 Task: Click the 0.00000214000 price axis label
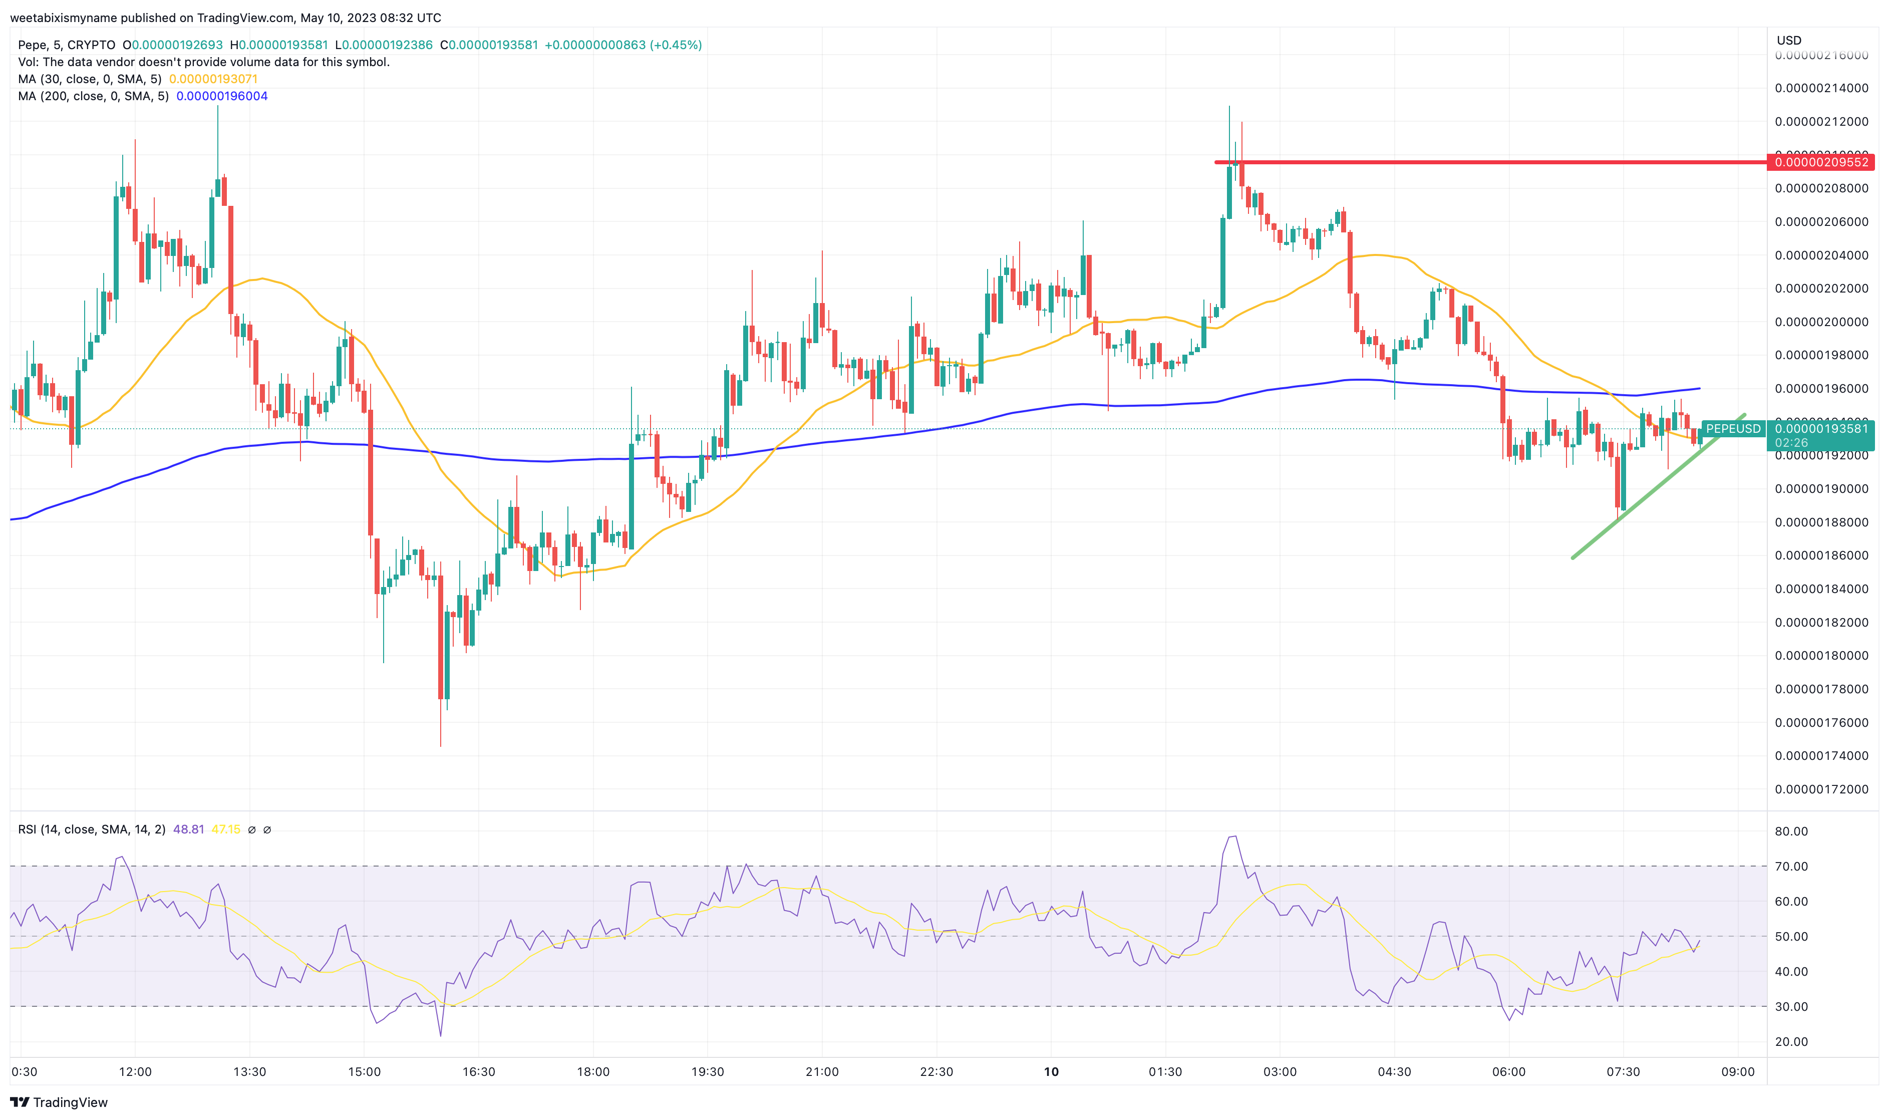point(1822,88)
